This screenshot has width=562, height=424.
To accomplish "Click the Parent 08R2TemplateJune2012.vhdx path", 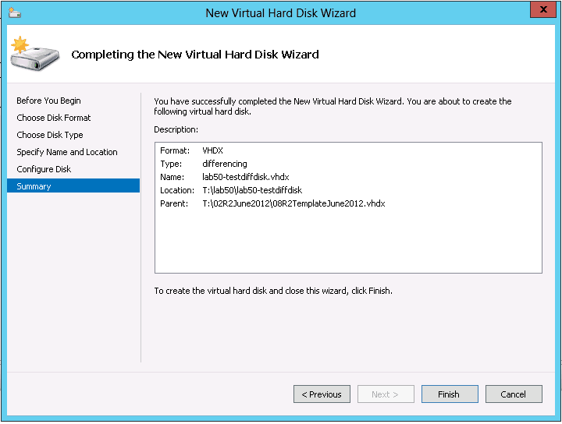I will [x=293, y=203].
